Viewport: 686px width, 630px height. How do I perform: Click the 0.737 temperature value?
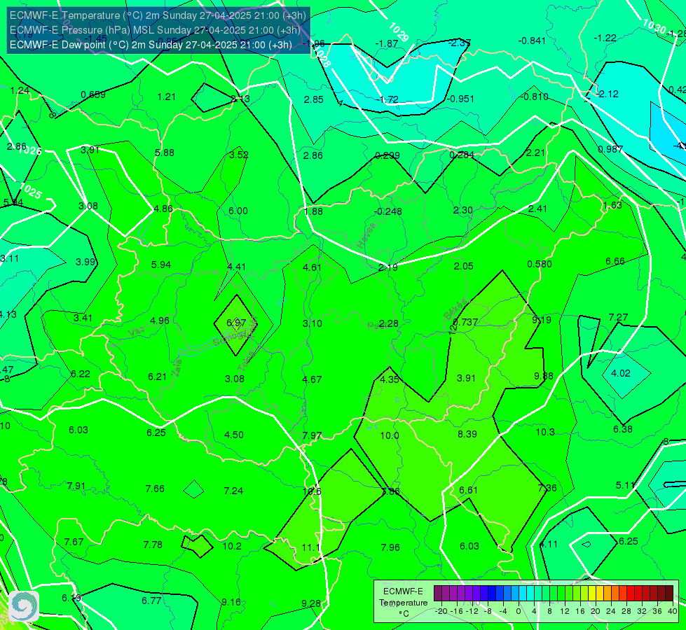465,322
